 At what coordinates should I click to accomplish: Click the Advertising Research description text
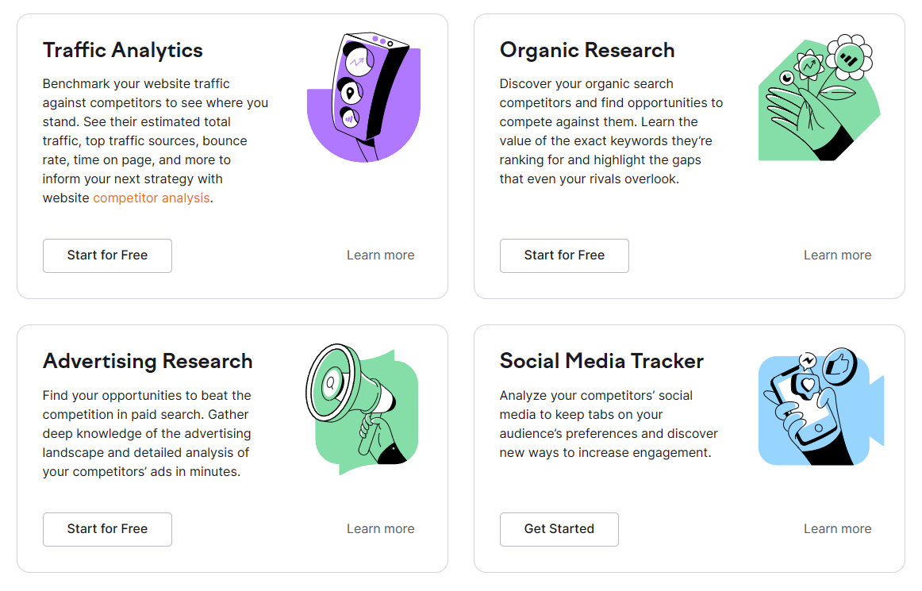pyautogui.click(x=147, y=433)
